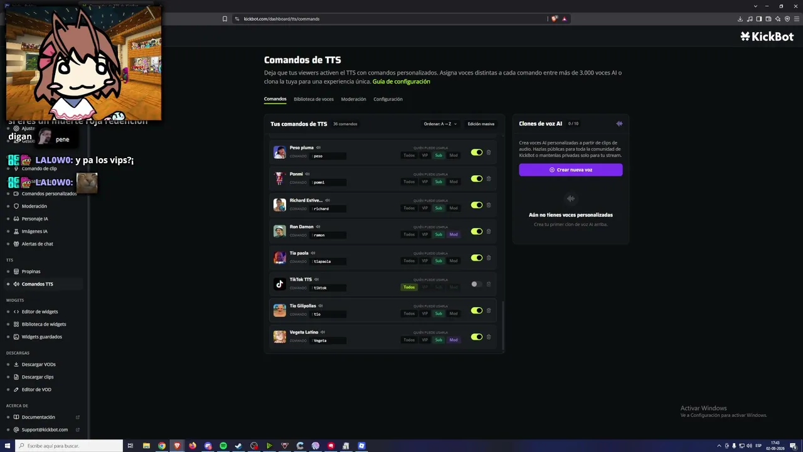Disable the Ron Damon command switch
Screen dimensions: 803x452
click(477, 232)
